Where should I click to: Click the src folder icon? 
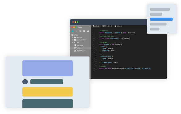coord(75,43)
